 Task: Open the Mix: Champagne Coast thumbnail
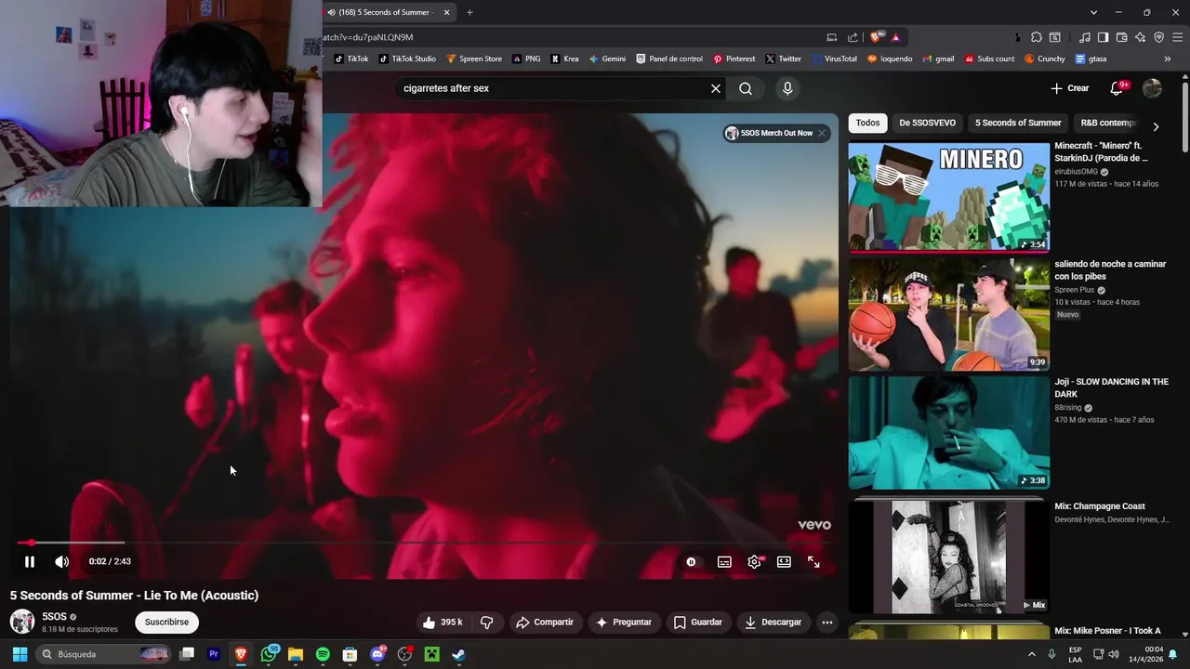pos(948,556)
